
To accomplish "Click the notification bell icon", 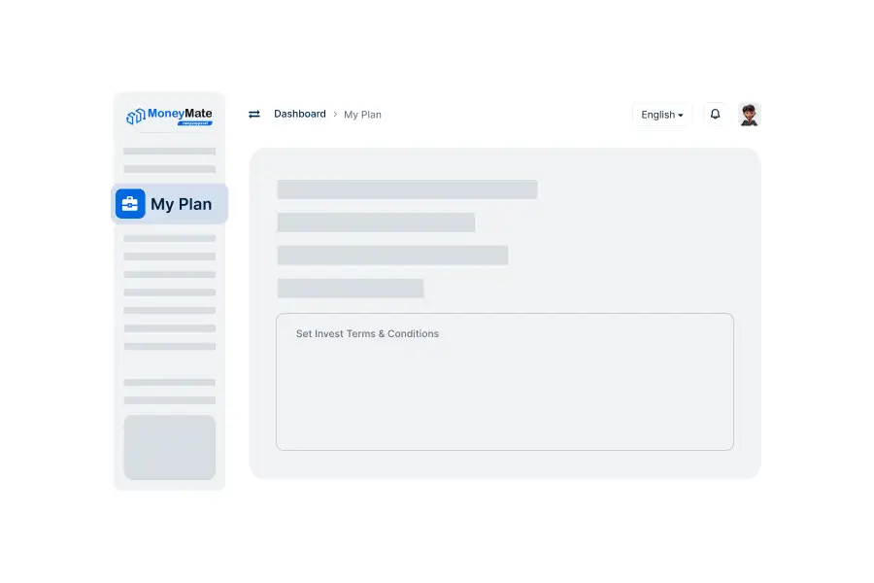I will 715,115.
